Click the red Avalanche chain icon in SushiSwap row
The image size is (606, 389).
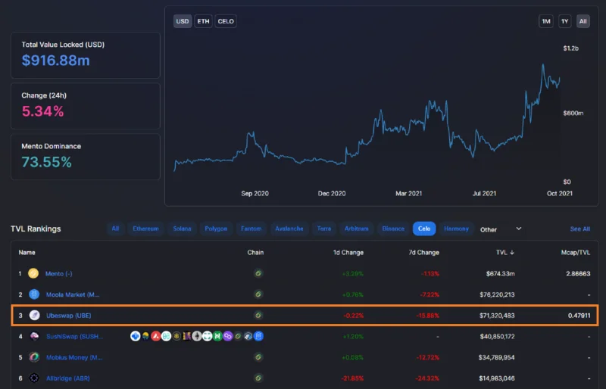[156, 336]
